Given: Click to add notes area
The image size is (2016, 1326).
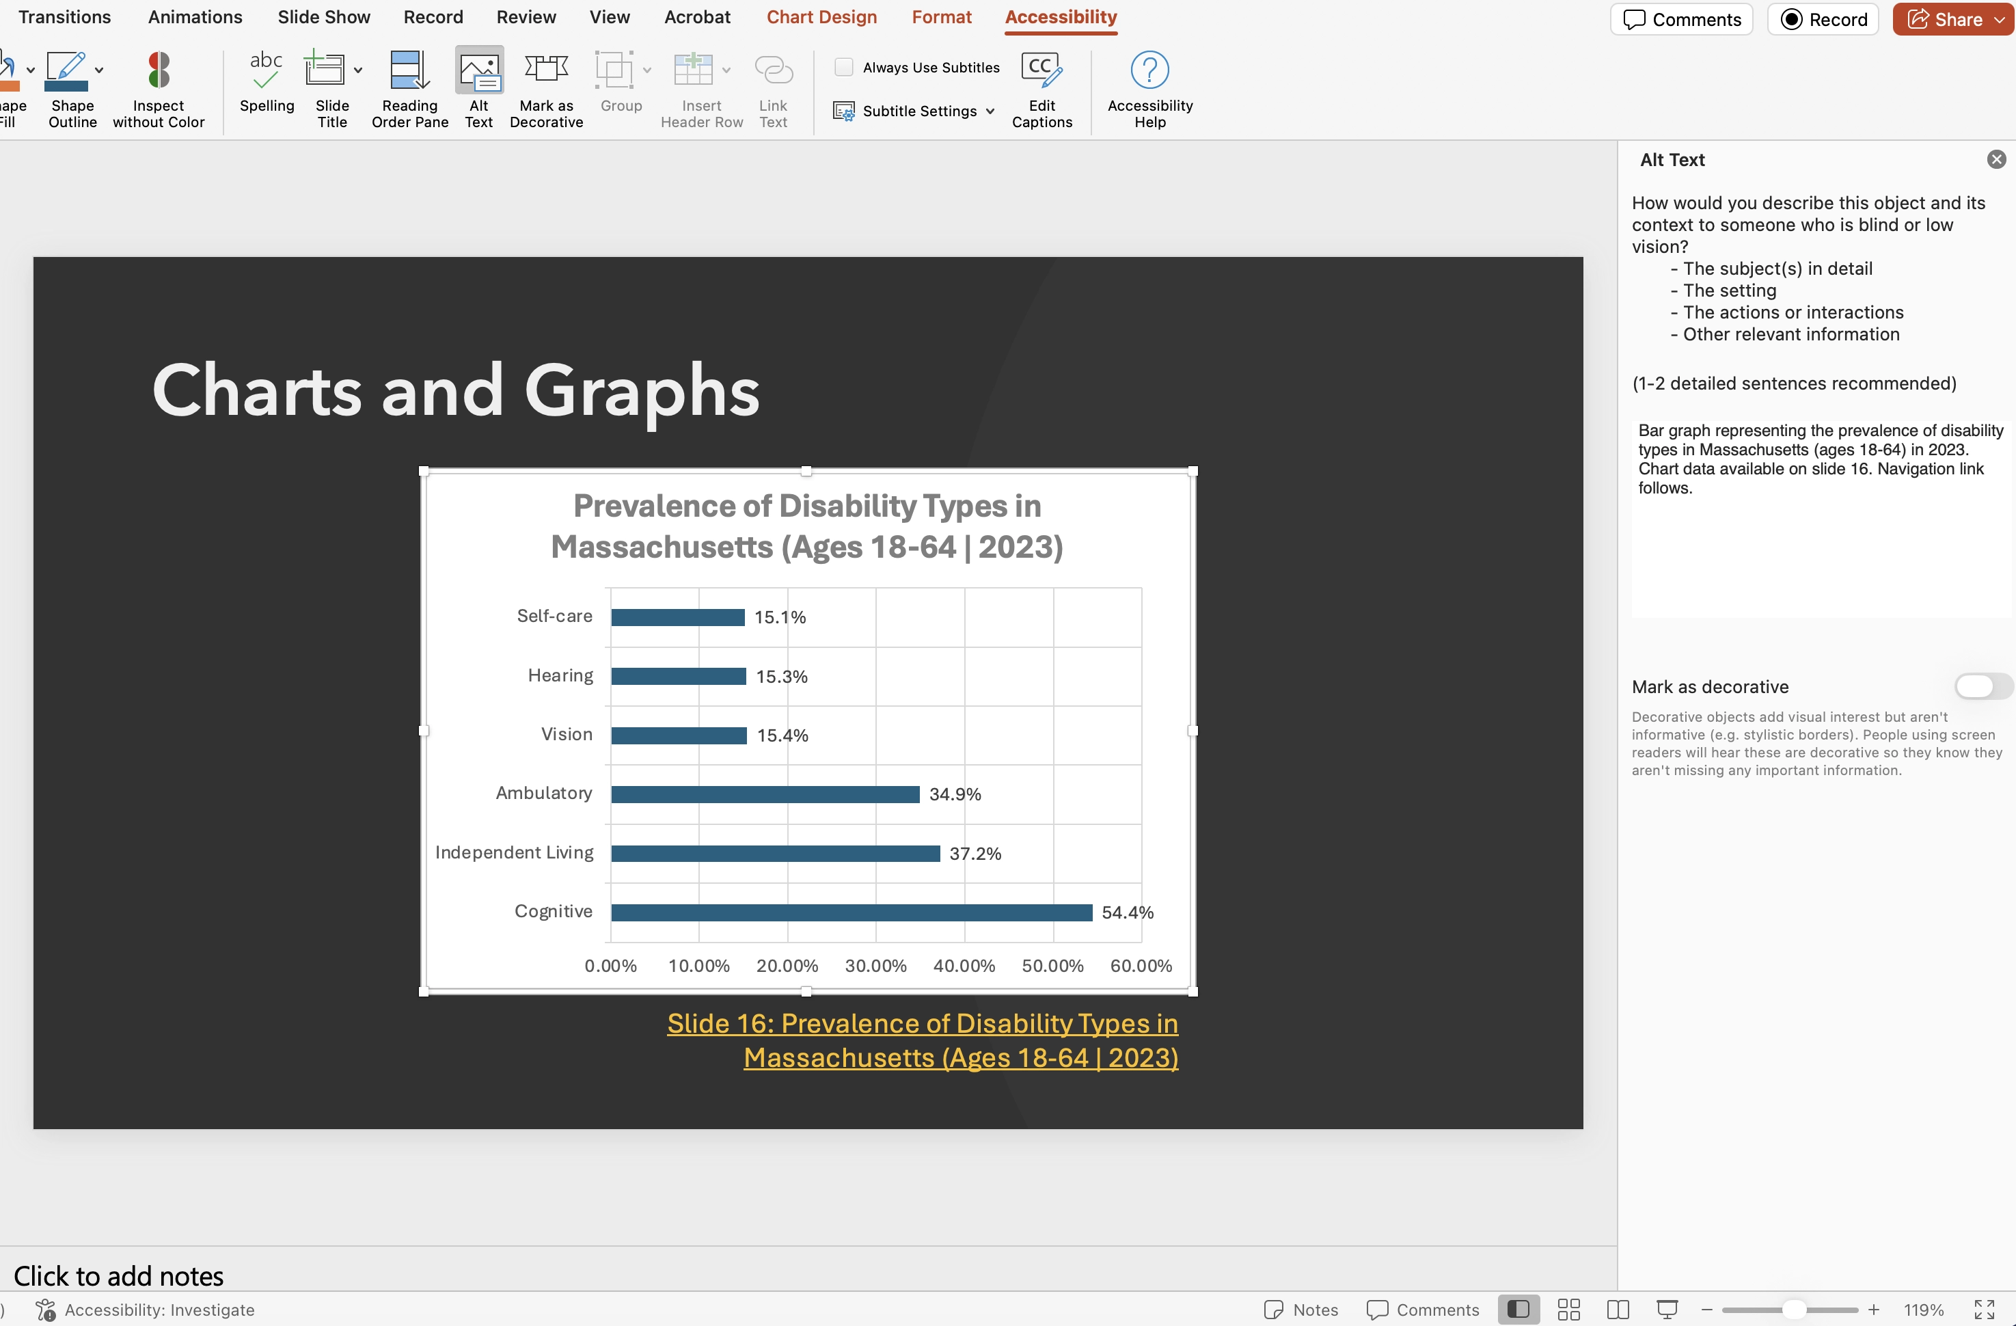Looking at the screenshot, I should point(119,1276).
